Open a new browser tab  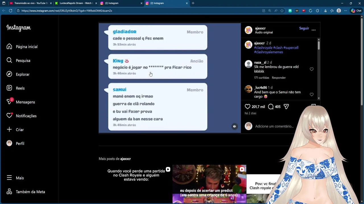tap(193, 3)
